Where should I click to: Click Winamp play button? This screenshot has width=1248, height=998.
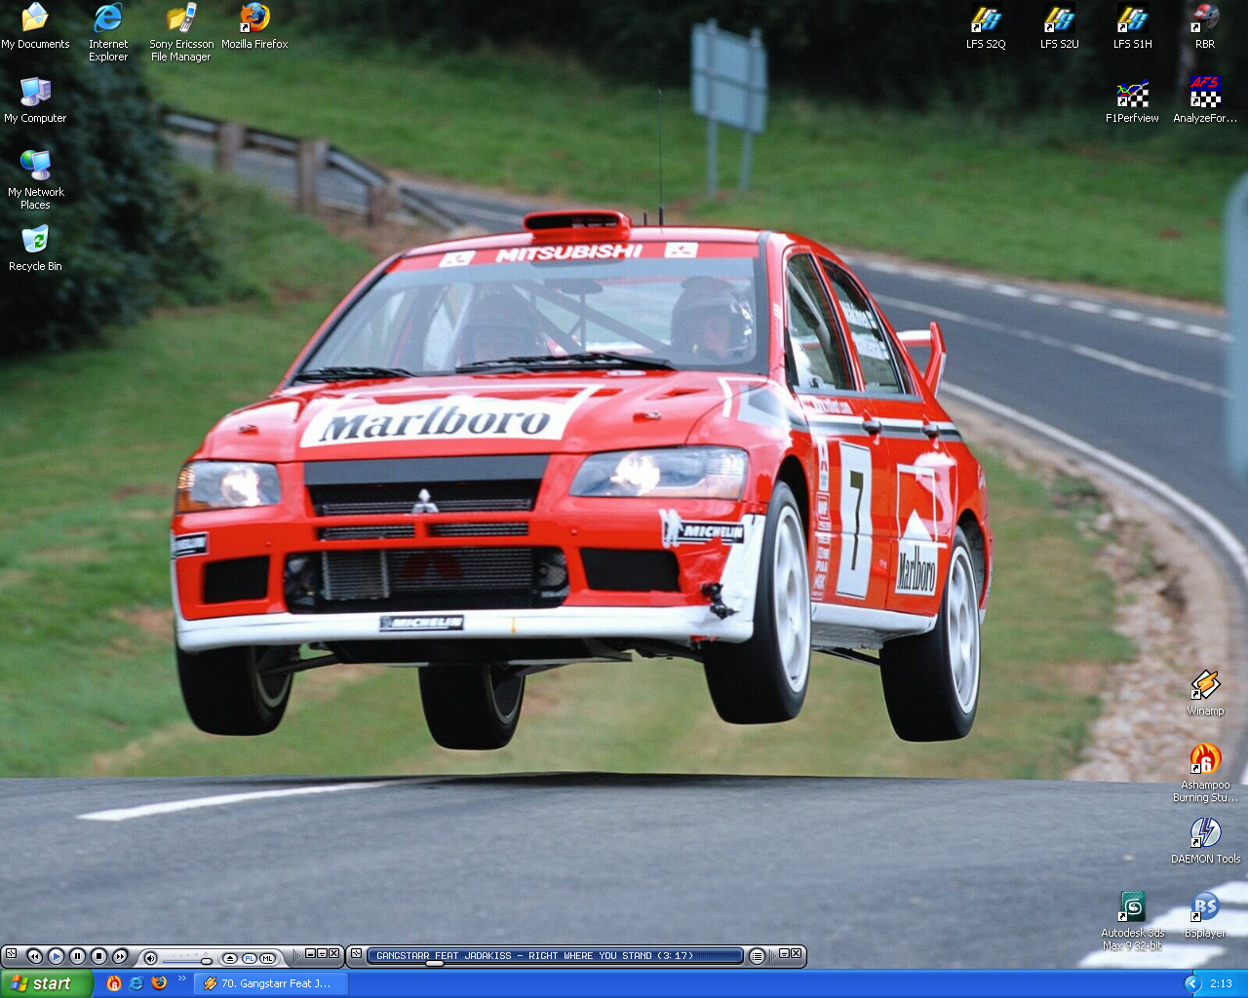click(x=56, y=957)
